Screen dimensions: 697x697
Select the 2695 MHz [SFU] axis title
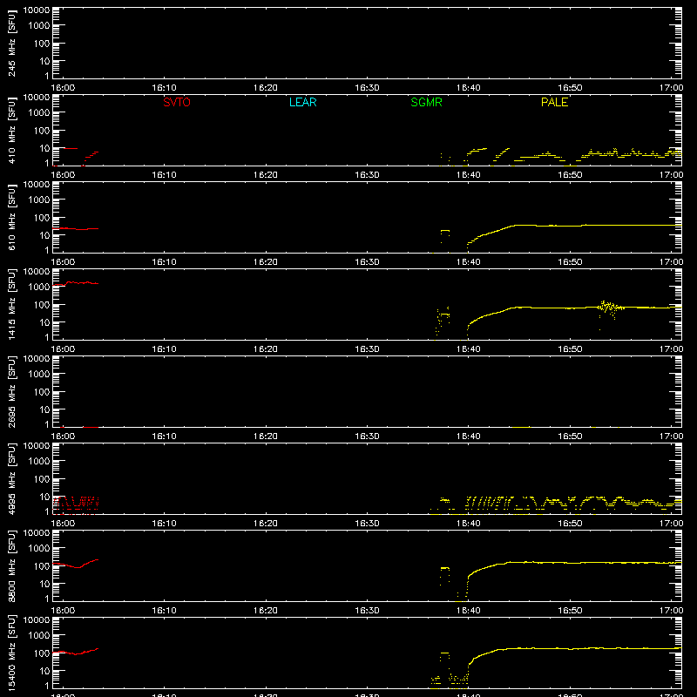[x=11, y=392]
